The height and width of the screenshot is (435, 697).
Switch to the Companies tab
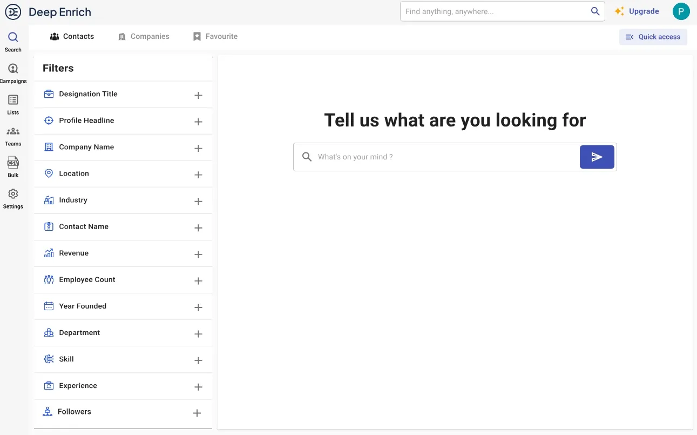(144, 37)
